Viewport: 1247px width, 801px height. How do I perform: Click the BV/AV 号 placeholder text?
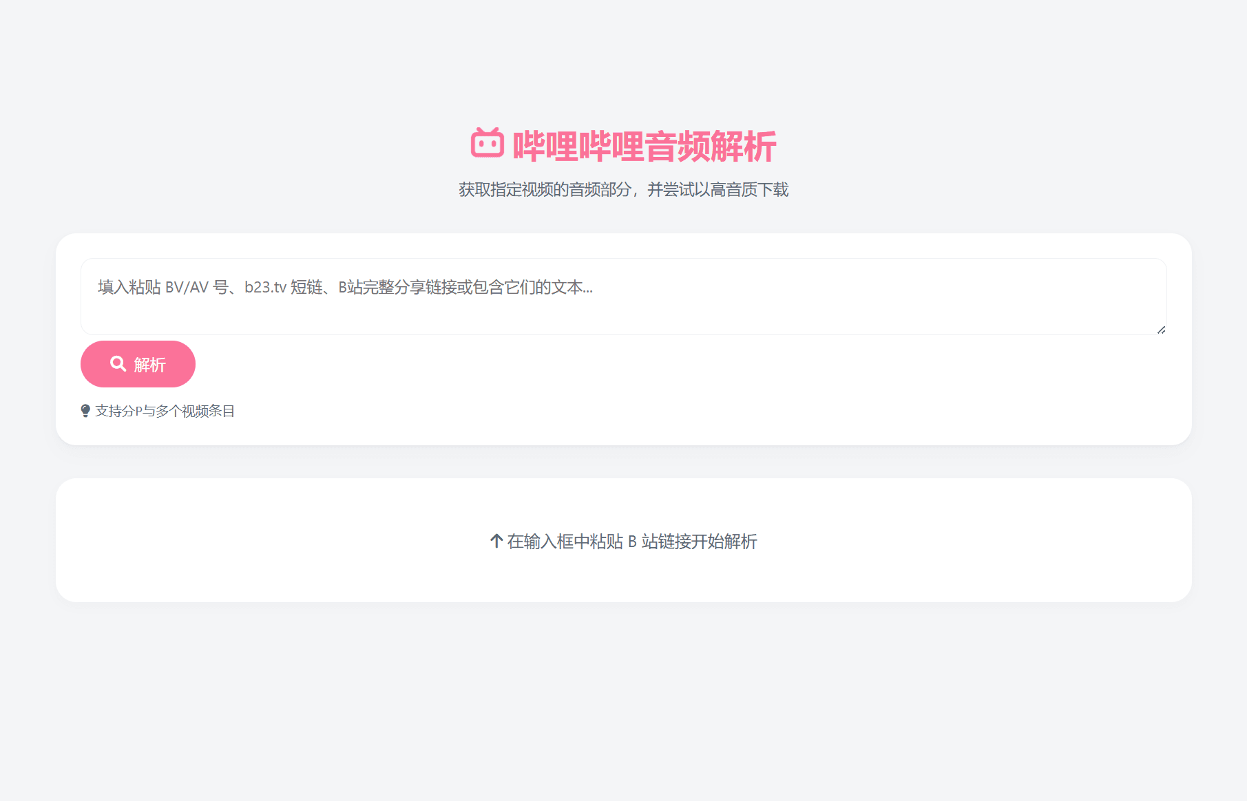(196, 287)
